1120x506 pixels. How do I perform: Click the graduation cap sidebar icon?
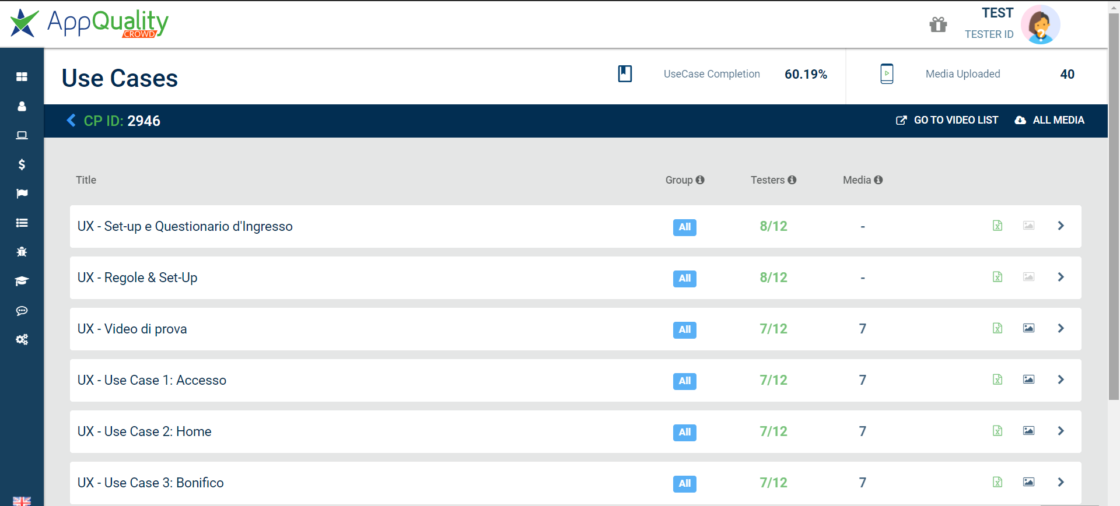(x=22, y=281)
